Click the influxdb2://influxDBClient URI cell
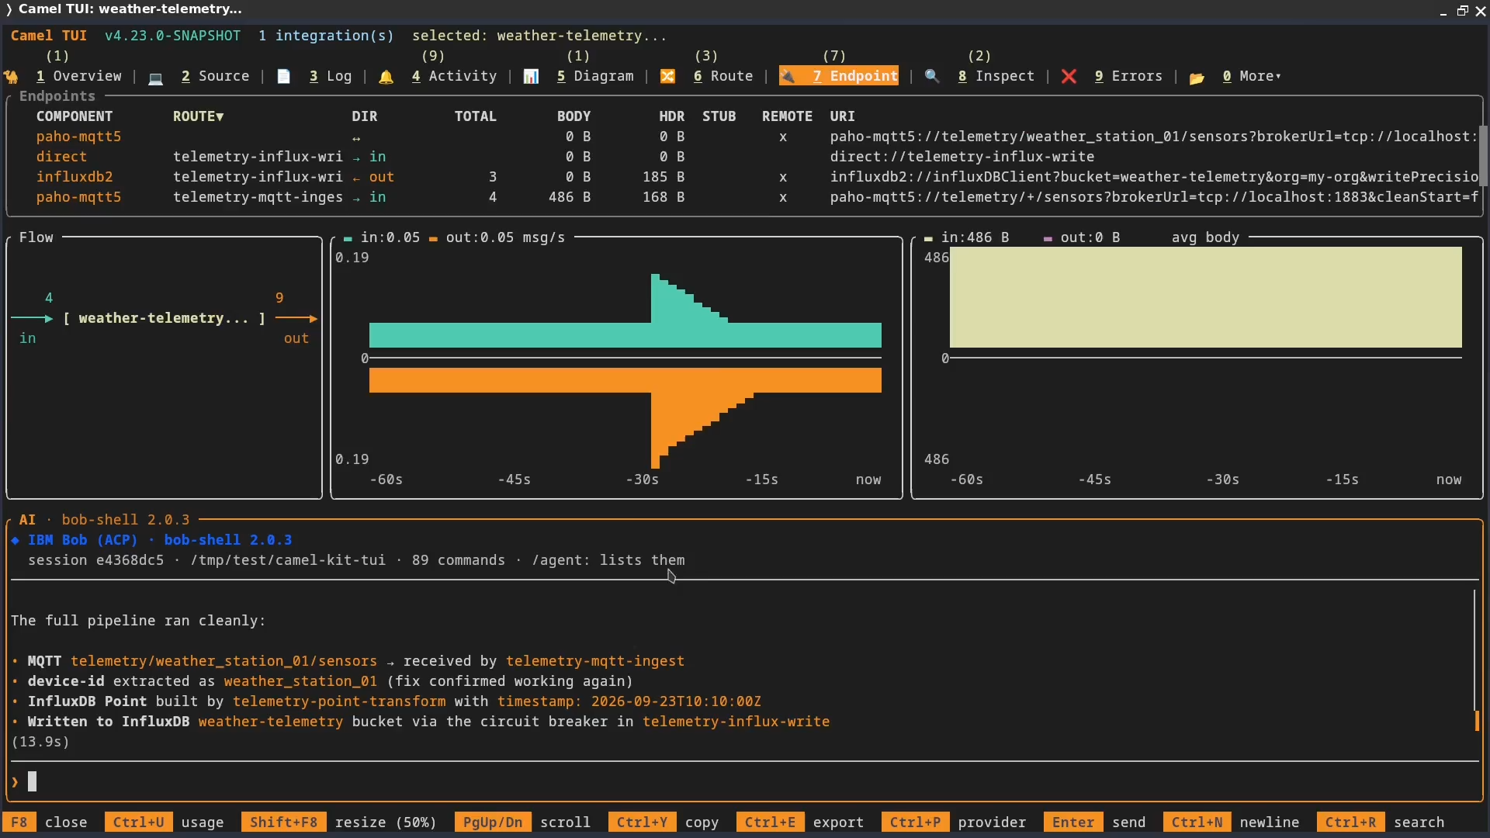This screenshot has height=838, width=1490. click(x=1153, y=177)
